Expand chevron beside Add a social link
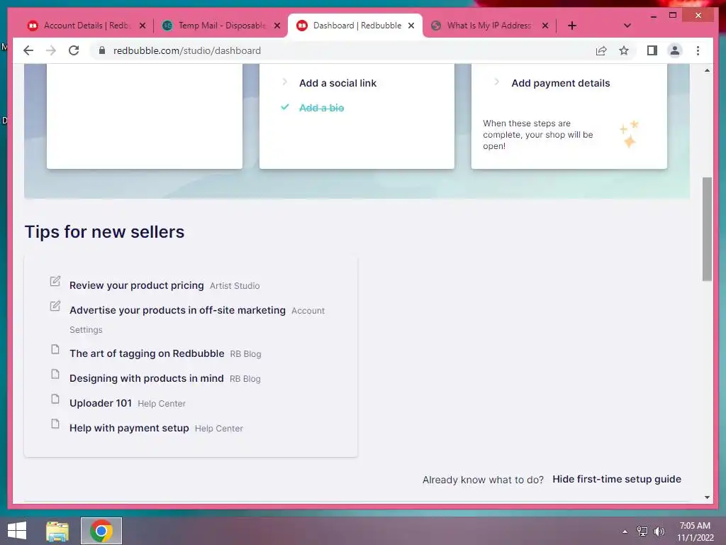 pyautogui.click(x=284, y=82)
